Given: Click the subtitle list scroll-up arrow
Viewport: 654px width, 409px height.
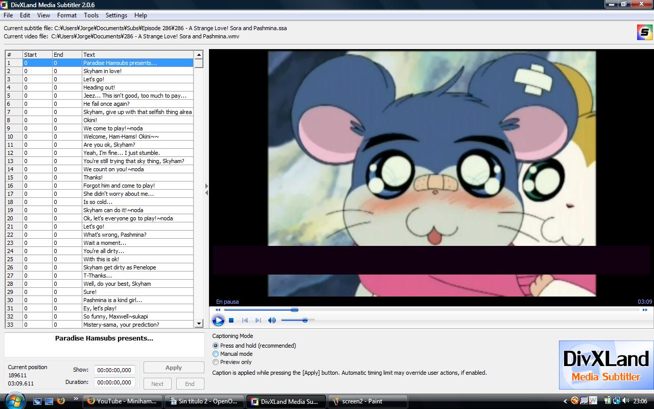Looking at the screenshot, I should [199, 55].
